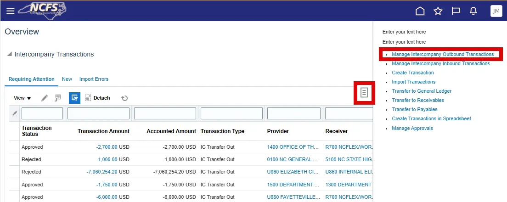This screenshot has width=507, height=202.
Task: Sort by Receiver column header
Action: click(337, 131)
